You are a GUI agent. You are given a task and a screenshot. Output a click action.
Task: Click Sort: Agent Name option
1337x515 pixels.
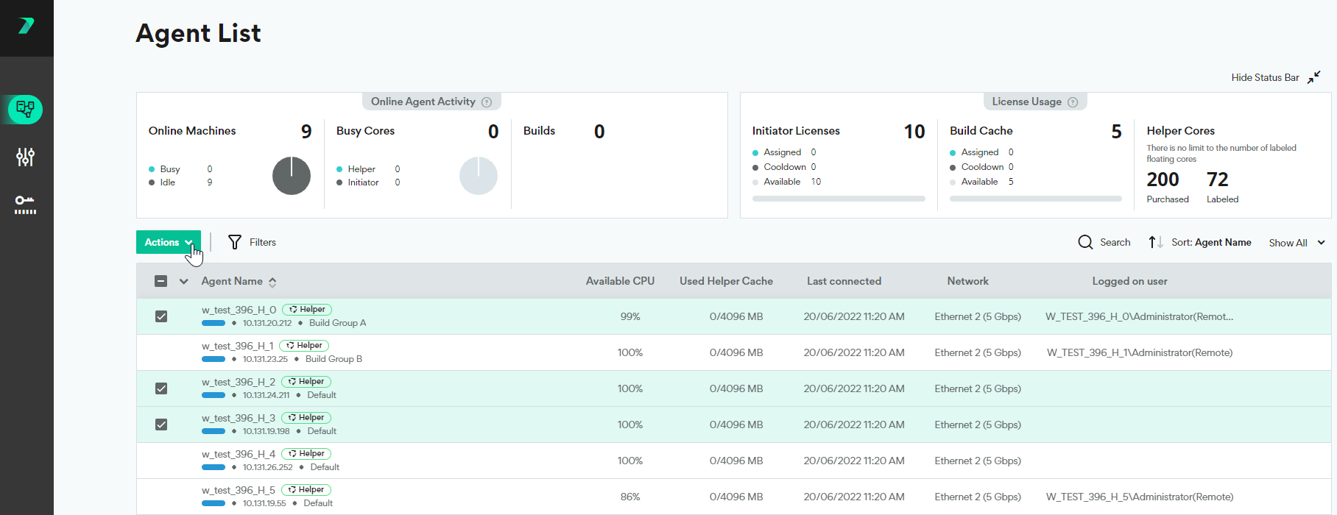pyautogui.click(x=1211, y=242)
